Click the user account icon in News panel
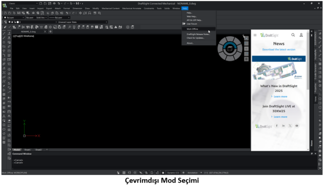Screen dimensions: 324x186 (x=301, y=35)
